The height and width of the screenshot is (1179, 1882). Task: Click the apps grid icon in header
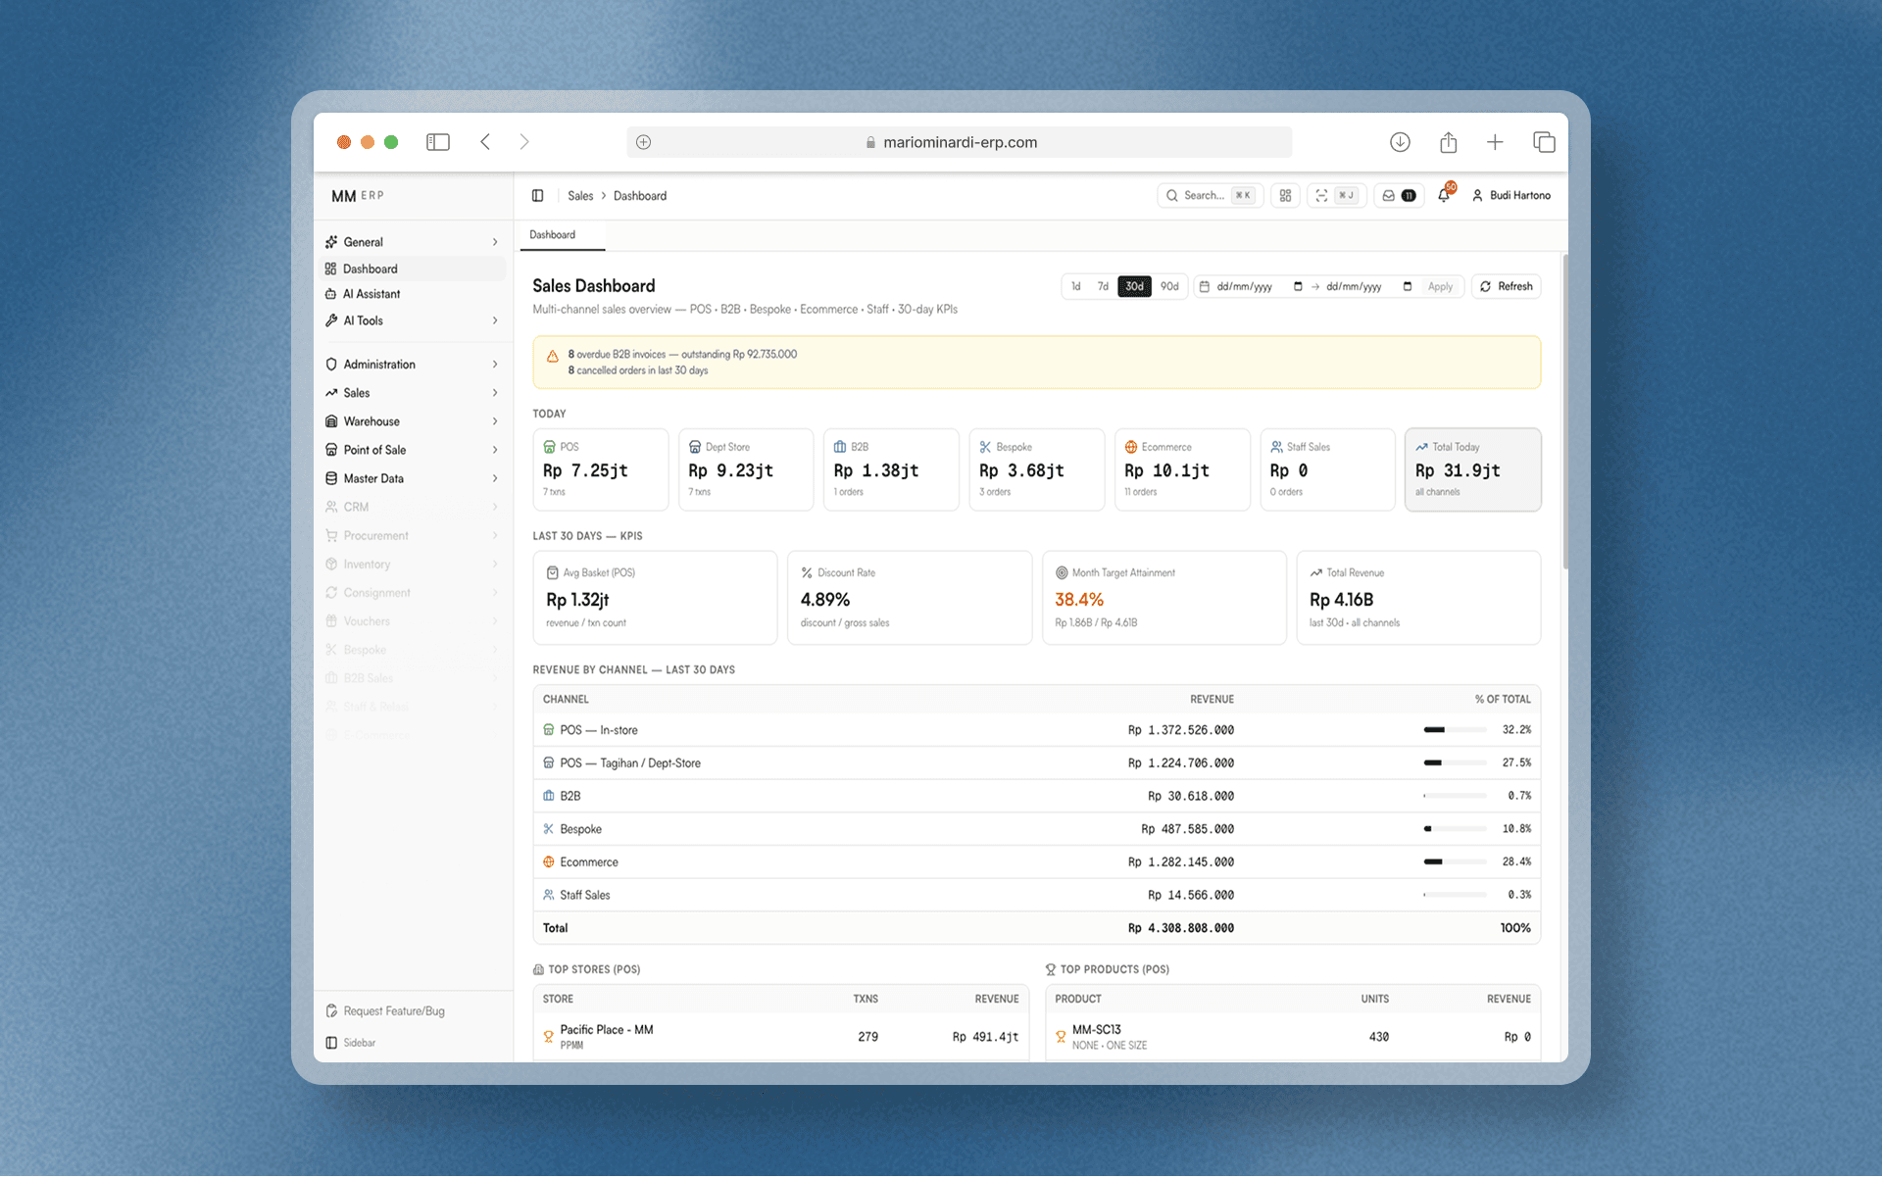click(1285, 196)
